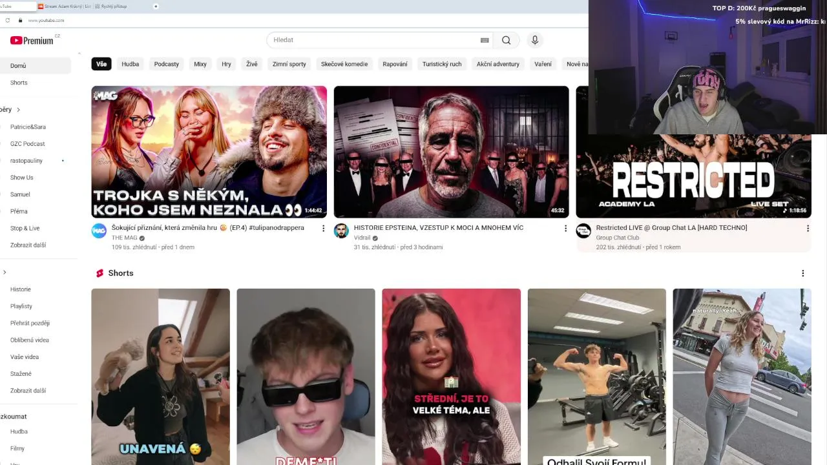The width and height of the screenshot is (827, 465).
Task: Open the on-screen keyboard icon in search
Action: point(485,40)
